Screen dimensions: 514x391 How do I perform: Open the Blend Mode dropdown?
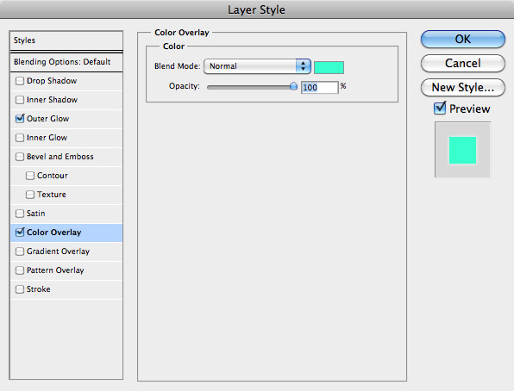tap(257, 66)
